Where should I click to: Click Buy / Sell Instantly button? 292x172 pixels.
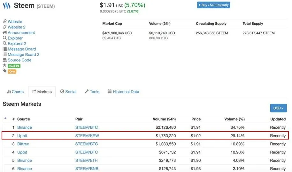coord(213,5)
